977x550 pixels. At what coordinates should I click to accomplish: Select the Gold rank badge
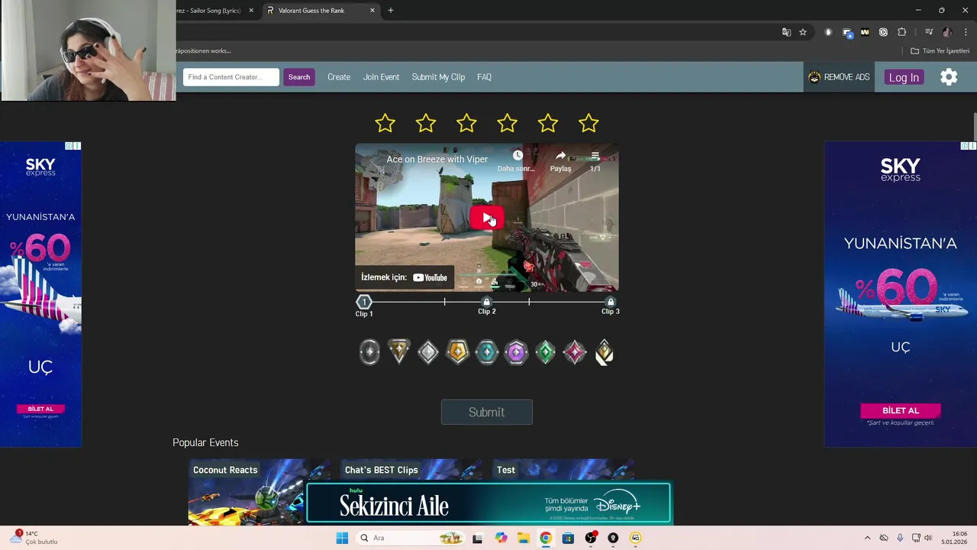pos(457,352)
